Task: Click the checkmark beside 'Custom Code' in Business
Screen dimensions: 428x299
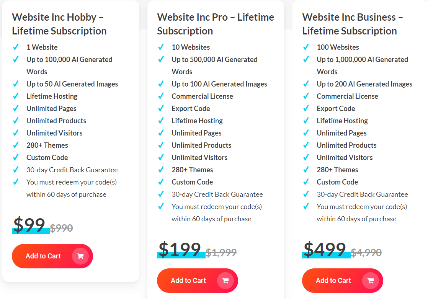Action: (306, 182)
